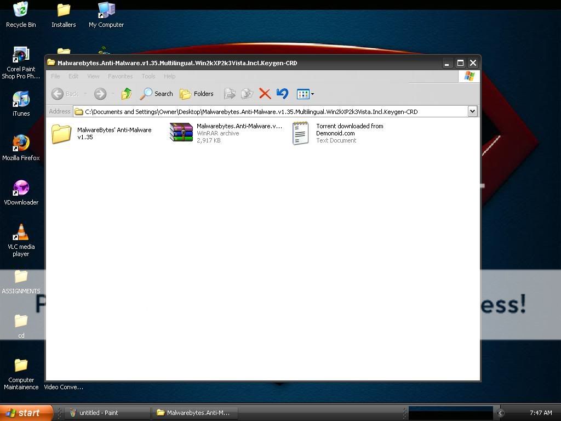The image size is (561, 421).
Task: Maximize the Explorer window
Action: point(460,63)
